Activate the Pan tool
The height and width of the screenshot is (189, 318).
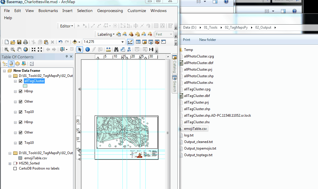[19, 49]
